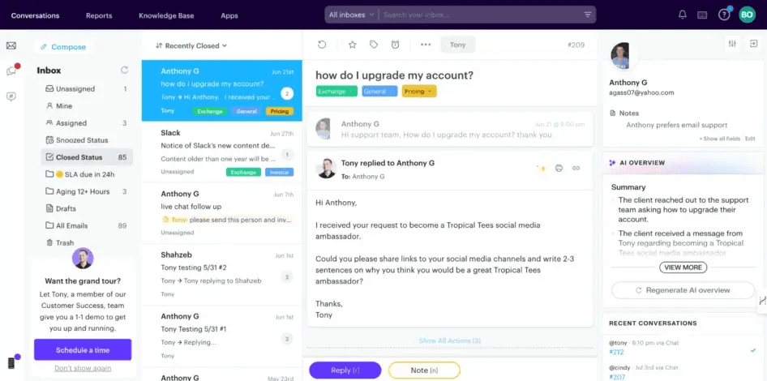Click the Compose button

pyautogui.click(x=63, y=47)
